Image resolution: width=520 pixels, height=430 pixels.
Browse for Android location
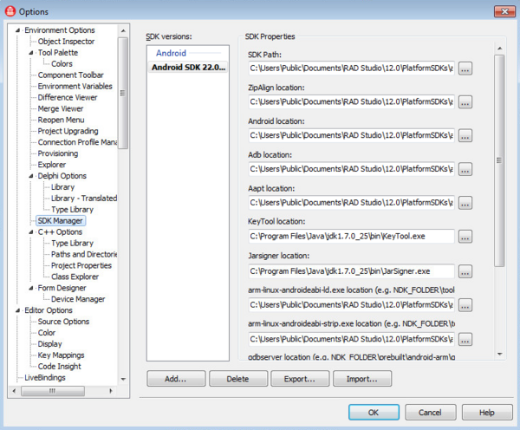coord(465,136)
